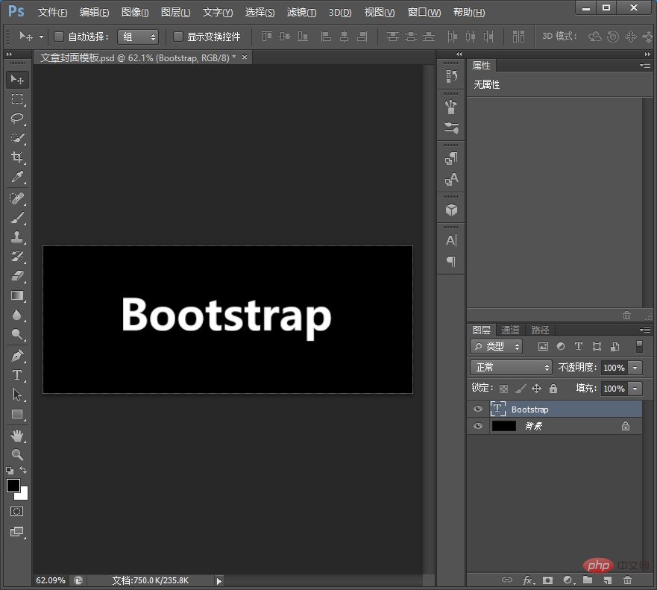Open the History panel icon
This screenshot has height=590, width=657.
[451, 76]
